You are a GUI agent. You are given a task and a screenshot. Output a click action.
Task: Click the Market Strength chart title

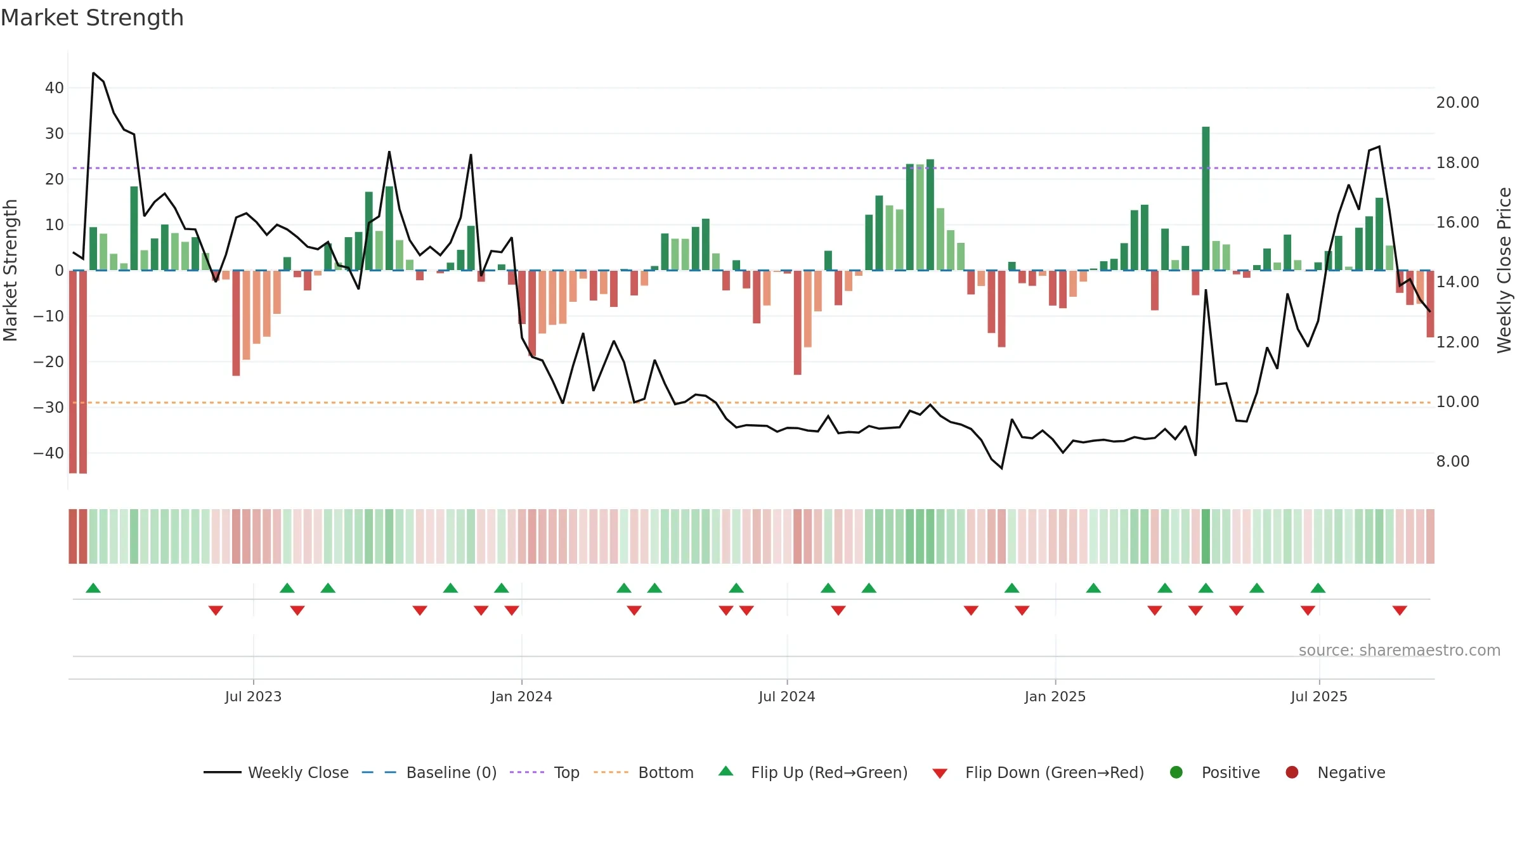tap(92, 18)
